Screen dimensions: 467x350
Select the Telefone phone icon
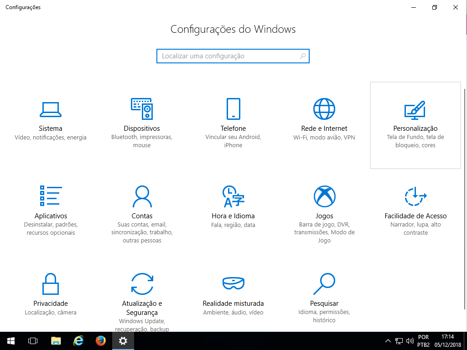point(233,109)
